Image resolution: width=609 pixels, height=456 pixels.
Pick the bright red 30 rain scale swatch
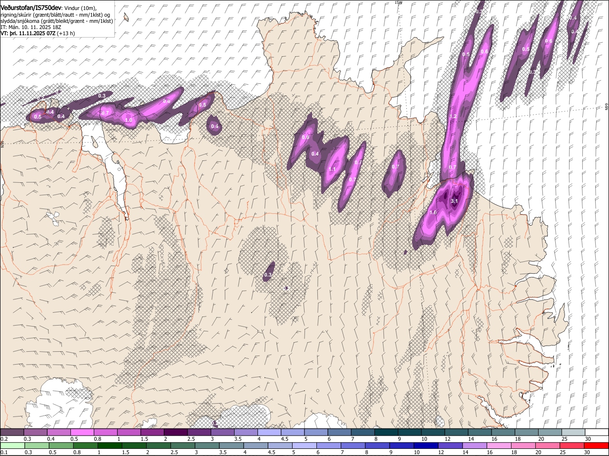tap(597, 446)
